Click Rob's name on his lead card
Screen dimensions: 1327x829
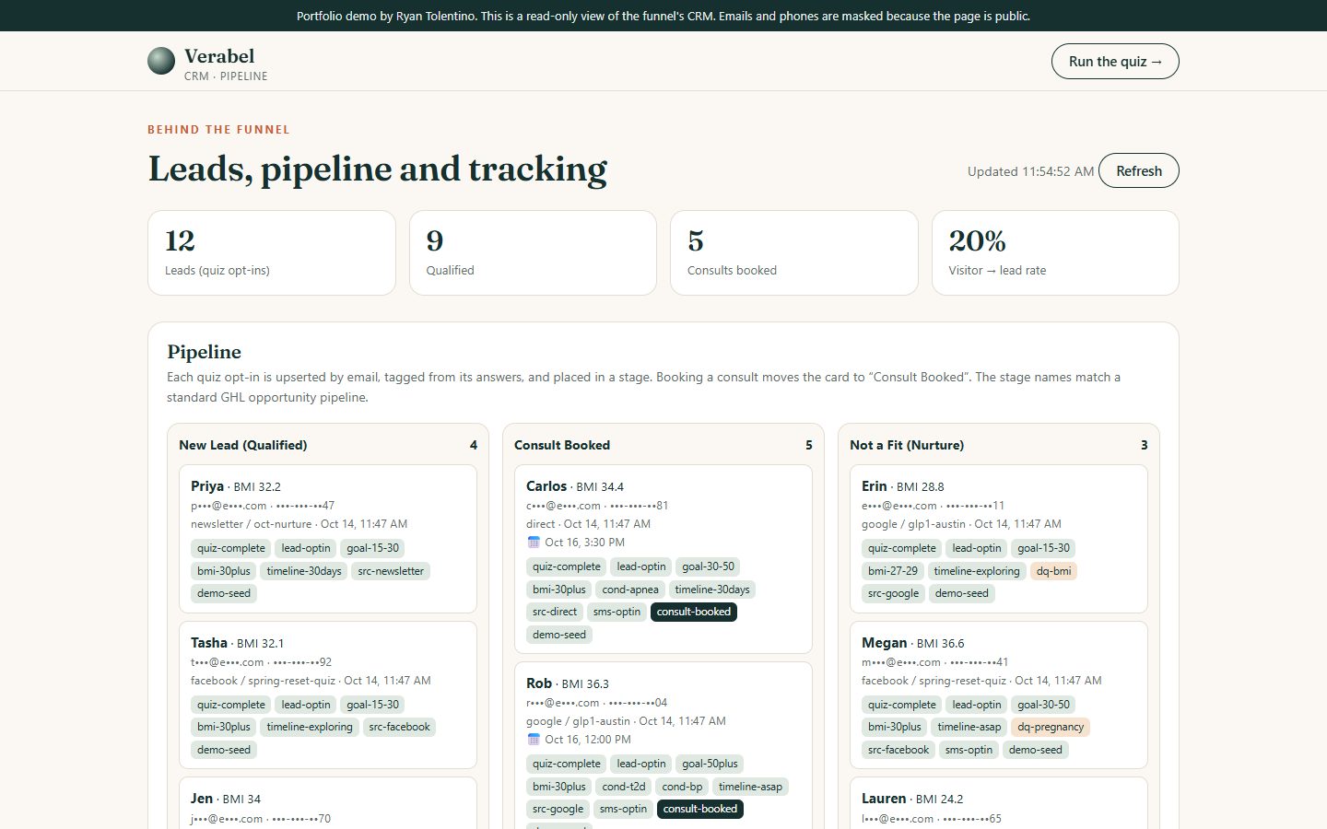click(x=539, y=683)
